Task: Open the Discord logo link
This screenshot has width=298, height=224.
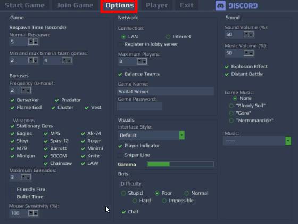Action: click(x=237, y=5)
